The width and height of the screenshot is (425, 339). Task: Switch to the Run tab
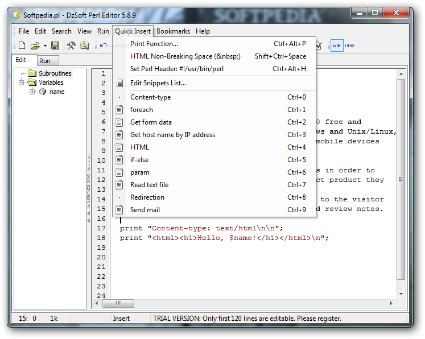45,61
